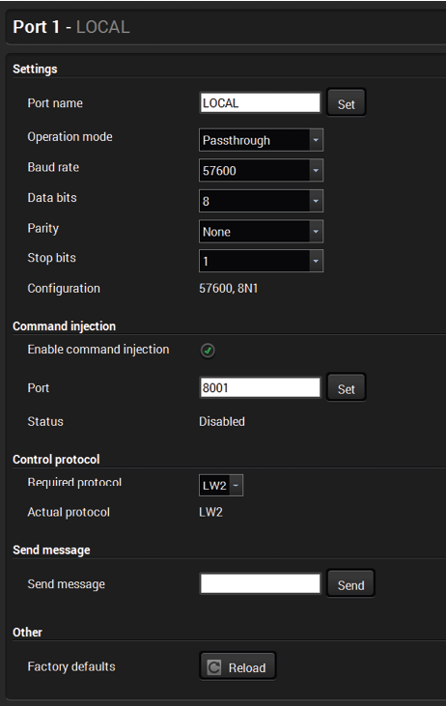The image size is (446, 706).
Task: Click the Disabled status text
Action: [222, 421]
